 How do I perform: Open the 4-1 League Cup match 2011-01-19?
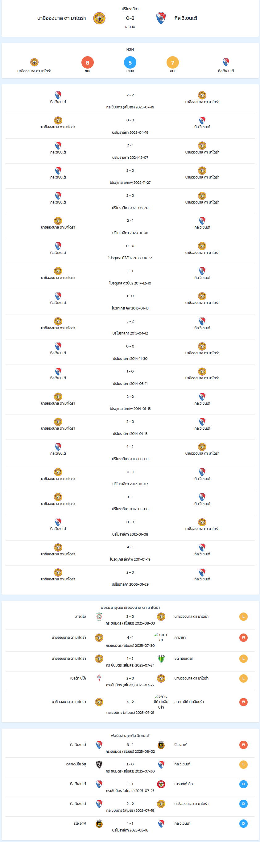[x=130, y=553]
